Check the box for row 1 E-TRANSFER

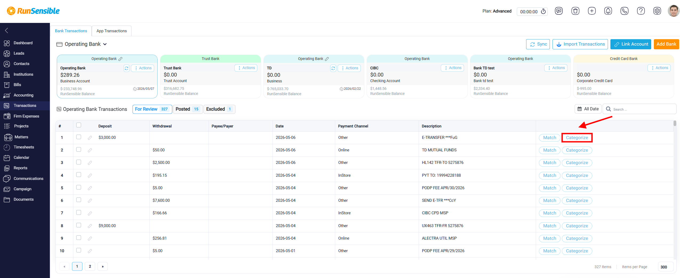click(79, 137)
